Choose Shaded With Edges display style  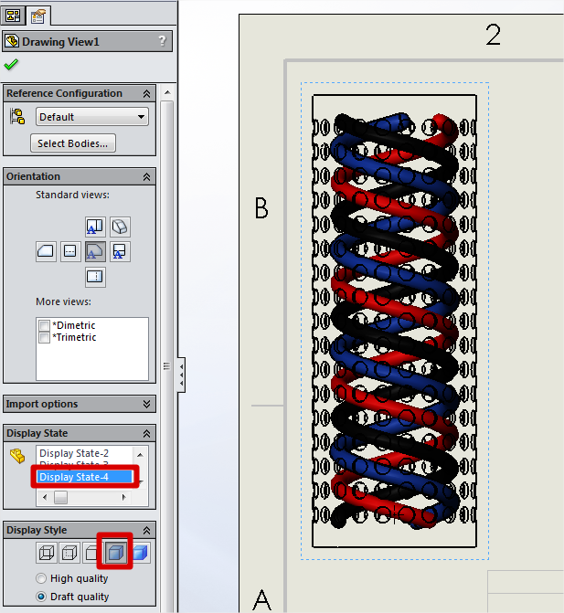click(115, 552)
